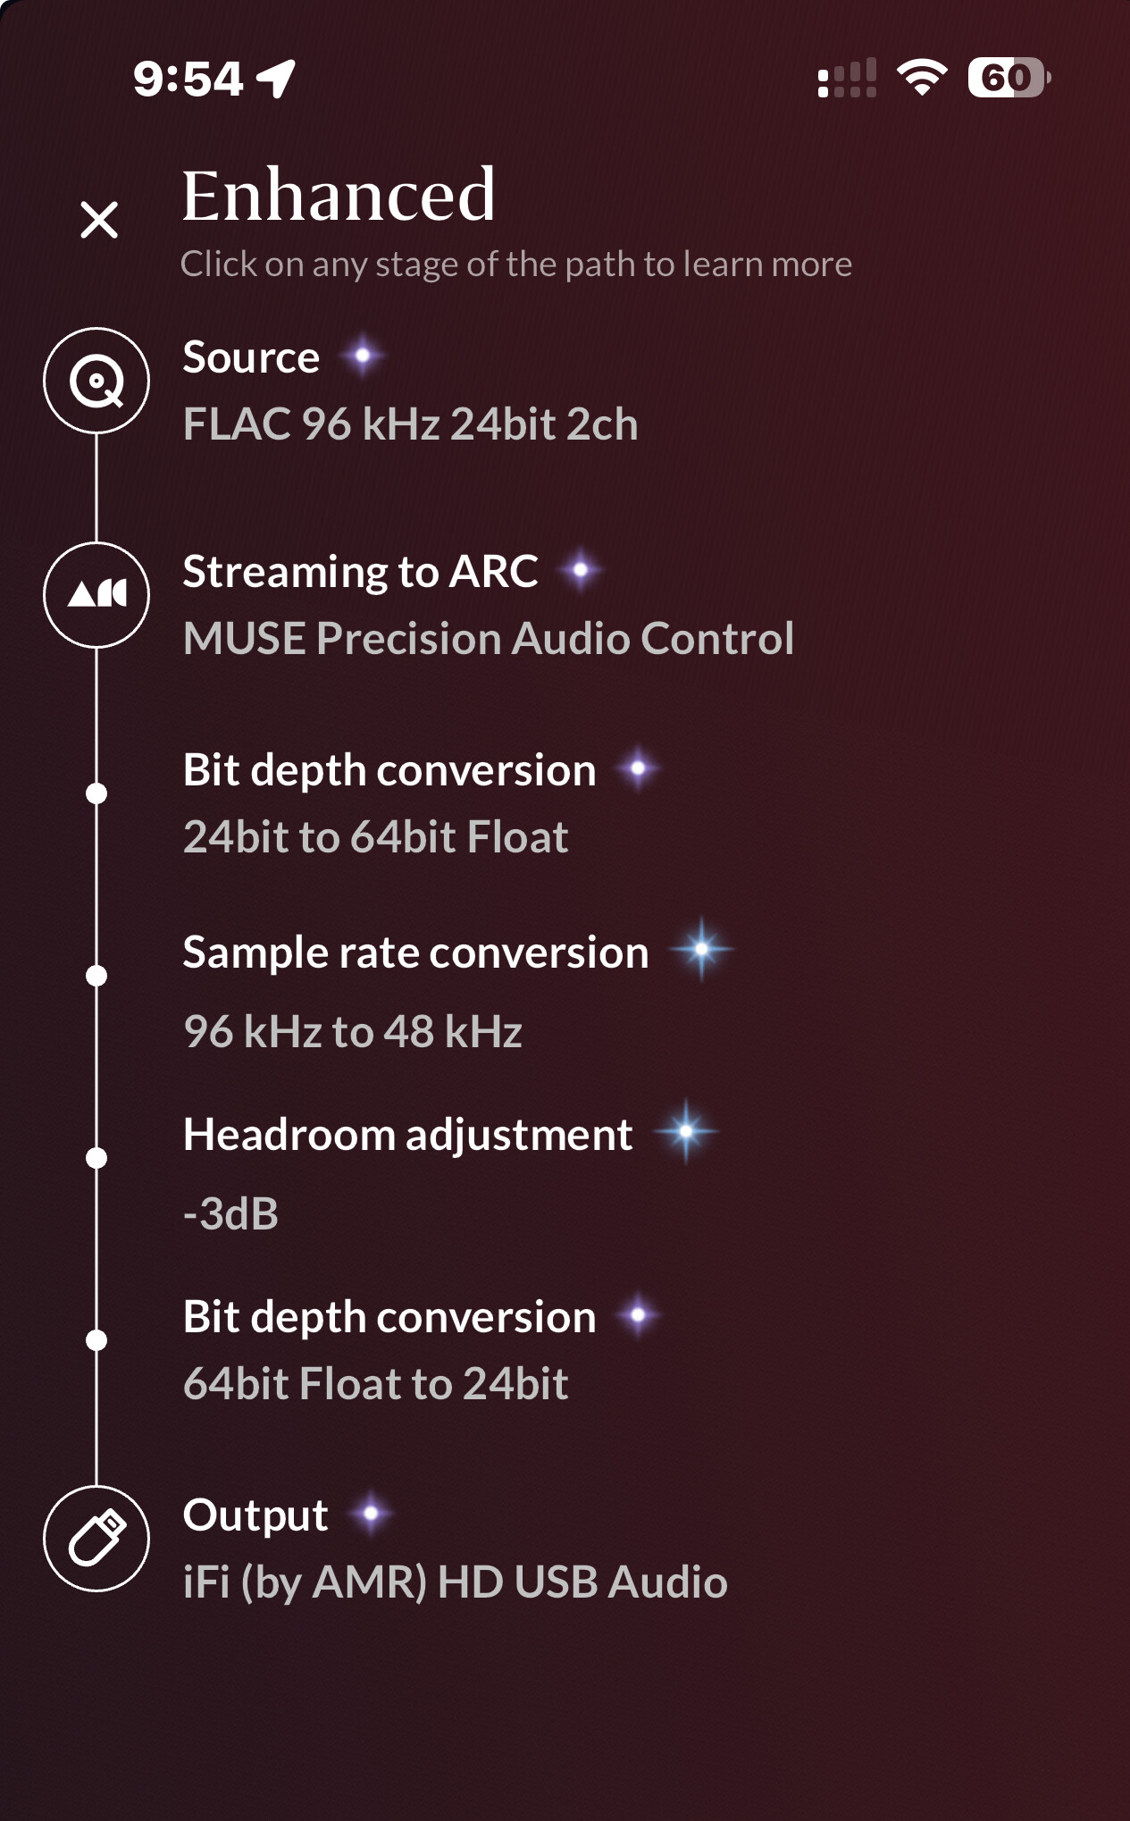The width and height of the screenshot is (1130, 1821).
Task: Tap the purple star next to Output
Action: tap(371, 1514)
